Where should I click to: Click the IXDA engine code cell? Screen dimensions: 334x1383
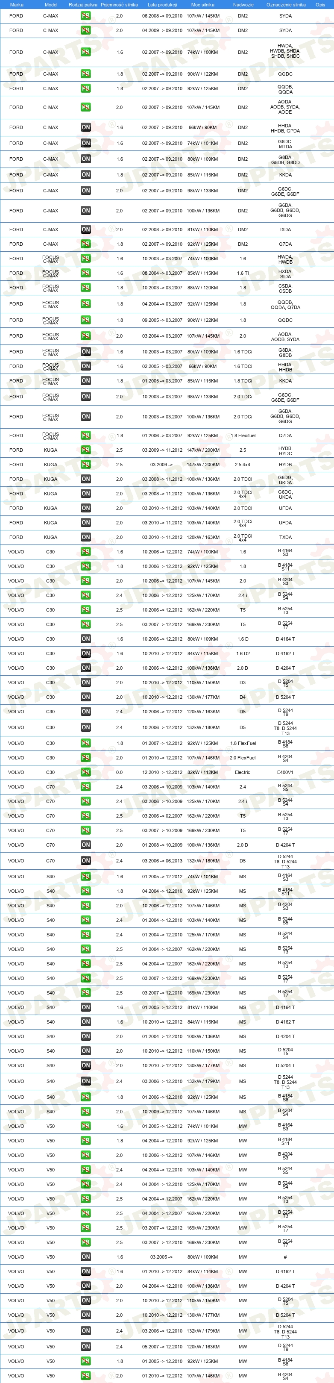point(285,229)
